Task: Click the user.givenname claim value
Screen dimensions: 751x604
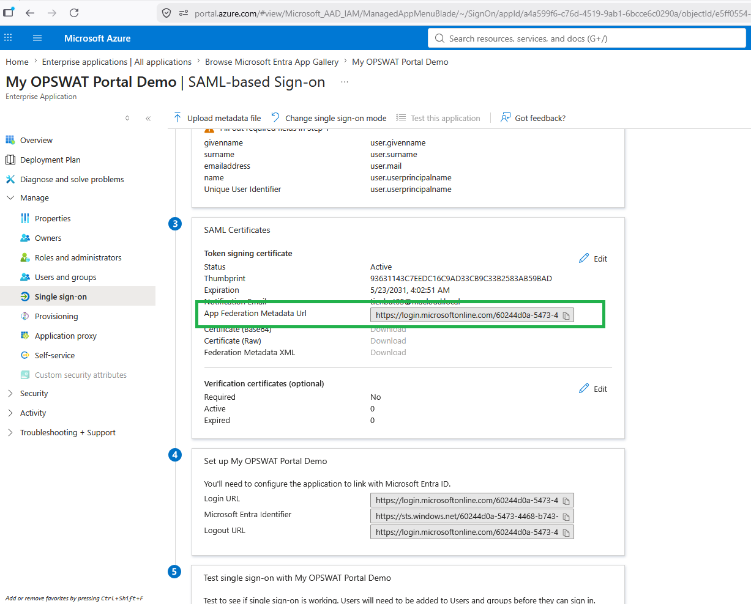Action: click(398, 142)
